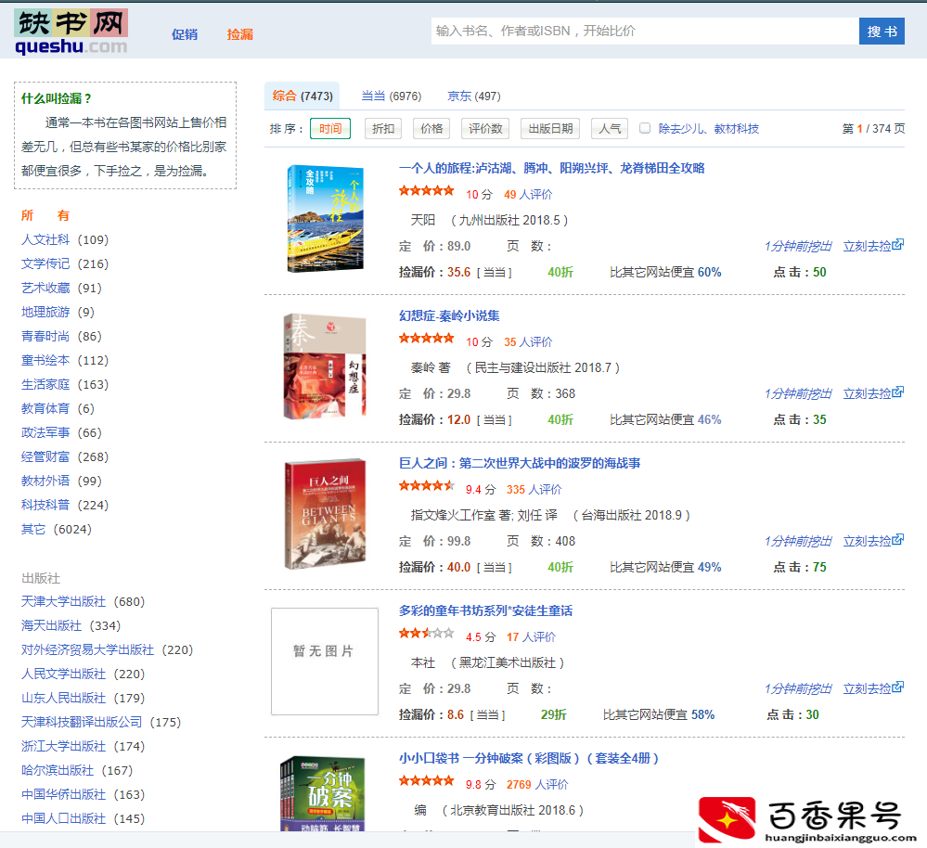Focus the book search input field
Screen dimensions: 927x848
tap(644, 31)
